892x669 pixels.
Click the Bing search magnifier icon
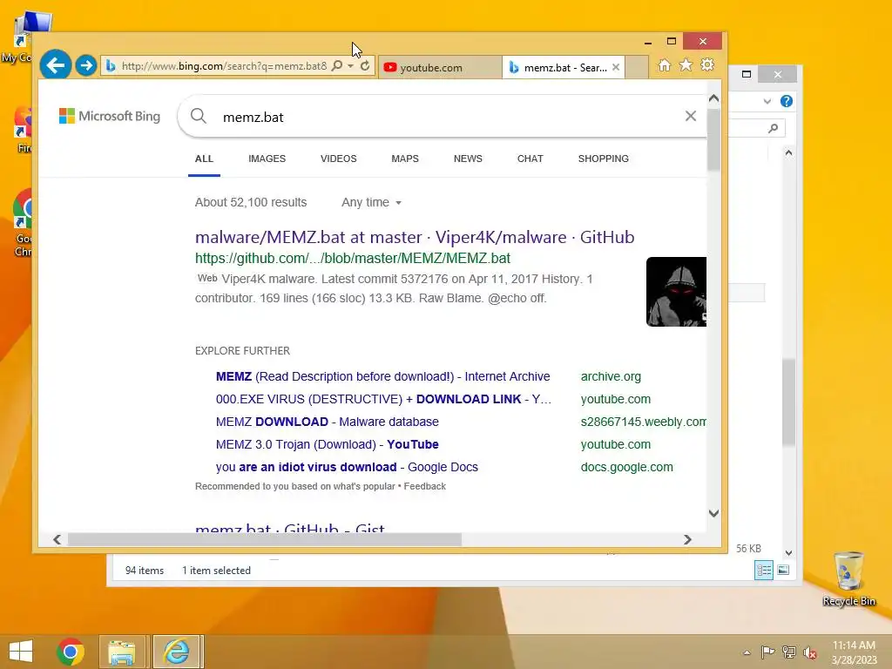point(199,116)
